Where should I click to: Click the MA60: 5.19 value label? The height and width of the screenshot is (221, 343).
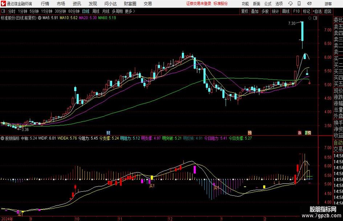107,18
